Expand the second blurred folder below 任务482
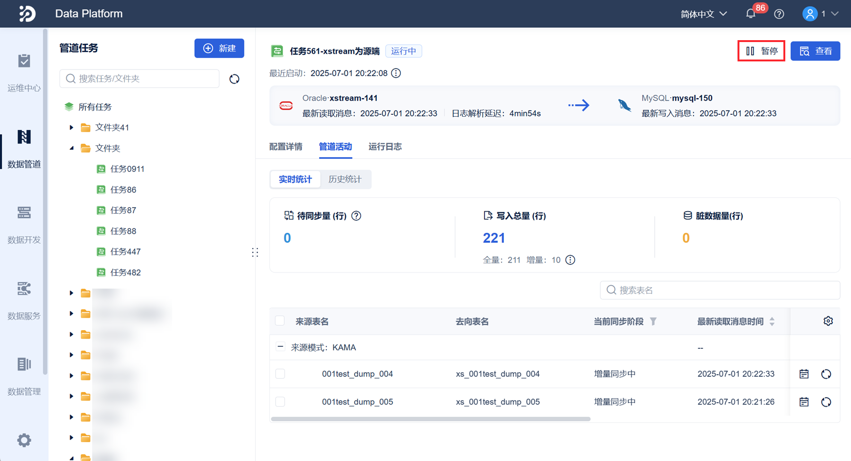Screen dimensions: 851x461 pos(71,314)
